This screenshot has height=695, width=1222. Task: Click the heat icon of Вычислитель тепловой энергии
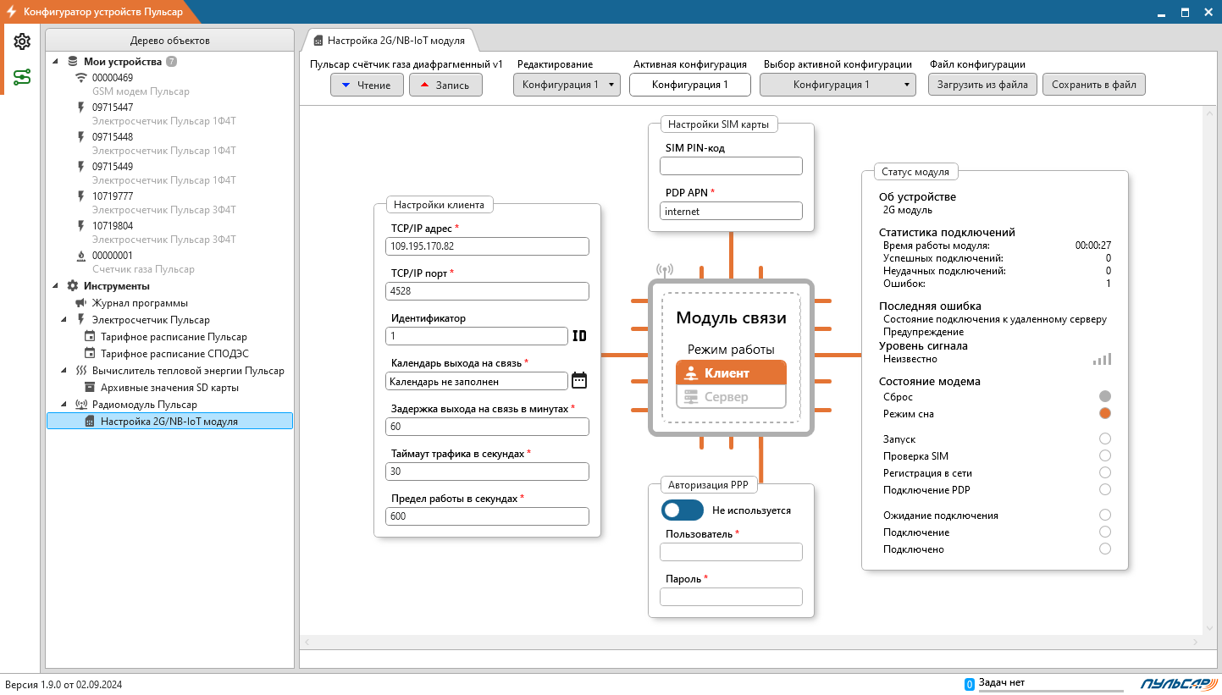81,371
